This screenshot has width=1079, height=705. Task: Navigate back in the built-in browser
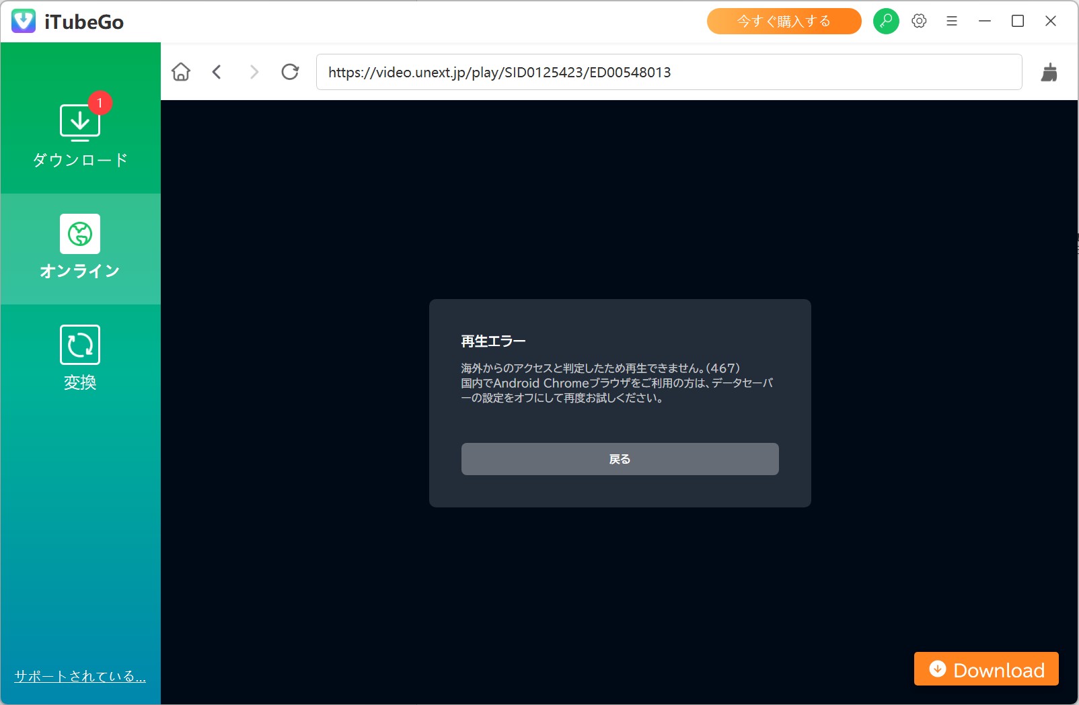coord(217,72)
